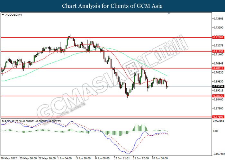Click the 27 May 16:00 time label

[x=47, y=158]
